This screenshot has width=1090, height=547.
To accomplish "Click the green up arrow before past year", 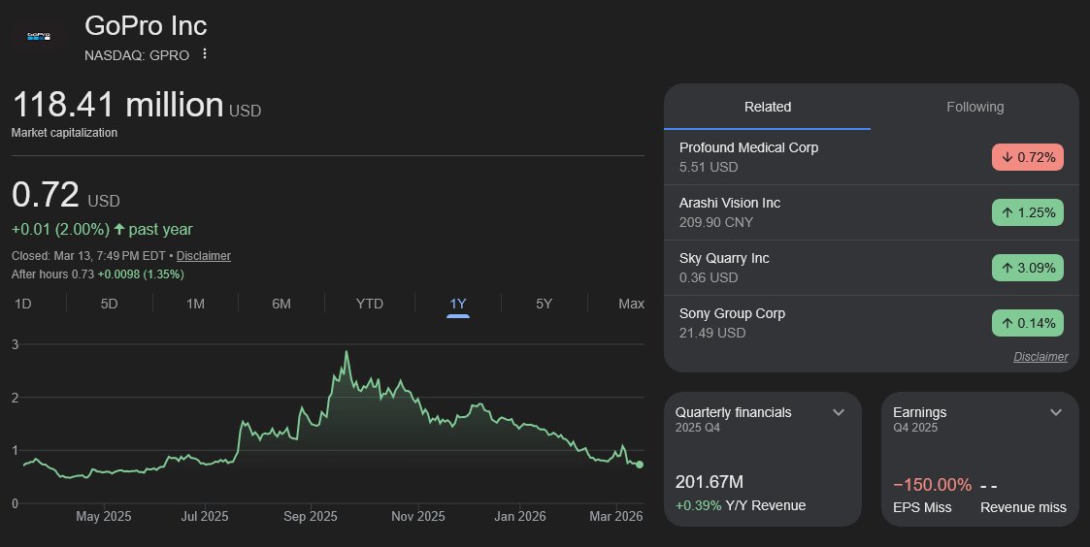I will (x=118, y=229).
